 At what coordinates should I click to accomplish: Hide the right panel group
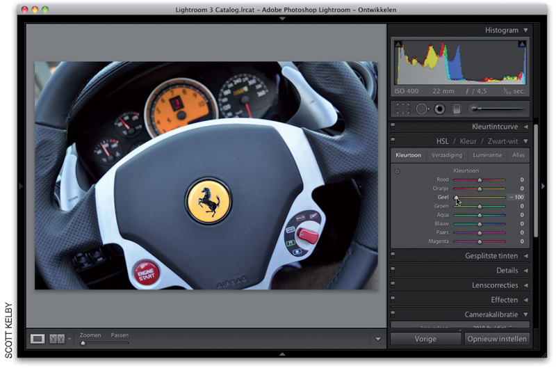point(543,186)
